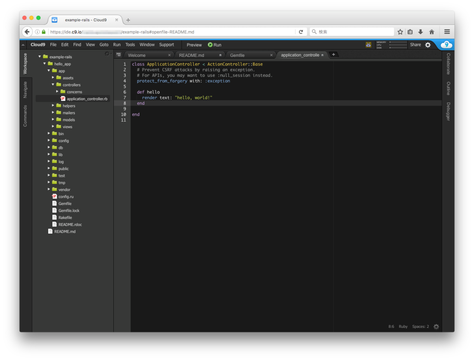Expand the concerns folder
Image resolution: width=474 pixels, height=360 pixels.
coord(57,91)
